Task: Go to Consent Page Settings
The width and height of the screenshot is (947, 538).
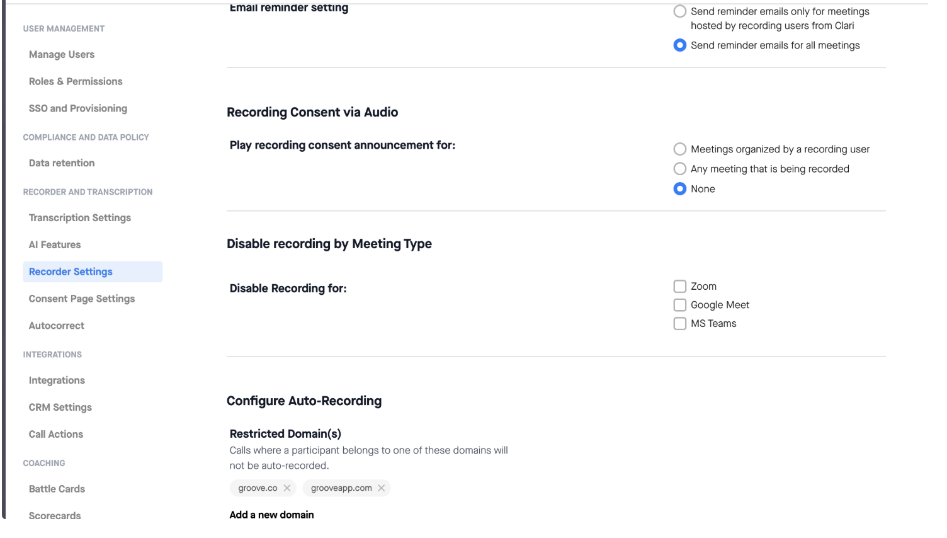Action: pos(82,299)
